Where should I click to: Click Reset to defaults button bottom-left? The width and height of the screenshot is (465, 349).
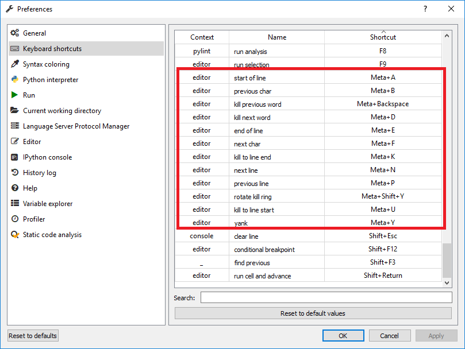[33, 336]
